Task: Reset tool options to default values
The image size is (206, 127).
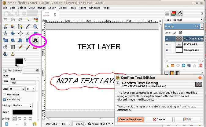Action: (35, 124)
